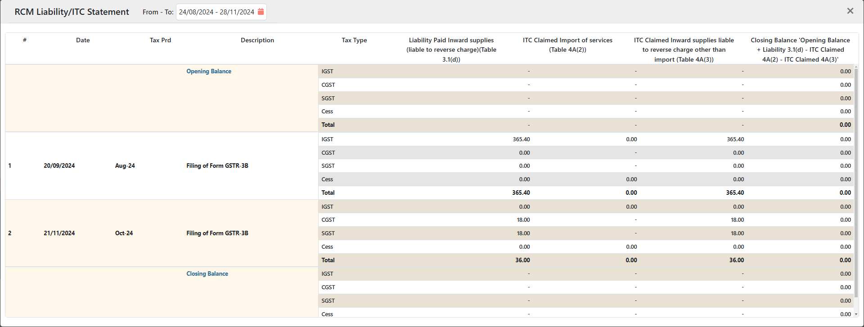Click the 36.00 total liability paid for Oct-24
Screen dimensions: 864x327
[x=522, y=260]
